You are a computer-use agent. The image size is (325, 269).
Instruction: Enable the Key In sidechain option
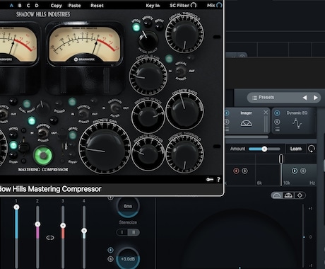pos(153,6)
